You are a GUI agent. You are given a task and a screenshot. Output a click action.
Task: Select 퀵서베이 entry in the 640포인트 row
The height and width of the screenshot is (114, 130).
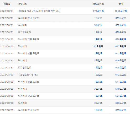coord(22,89)
